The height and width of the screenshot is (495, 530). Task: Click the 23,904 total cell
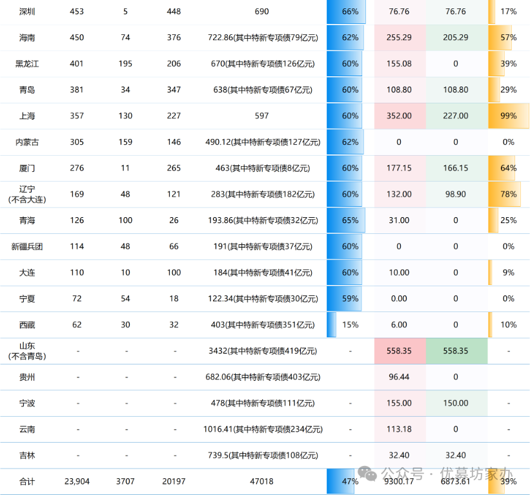point(77,481)
